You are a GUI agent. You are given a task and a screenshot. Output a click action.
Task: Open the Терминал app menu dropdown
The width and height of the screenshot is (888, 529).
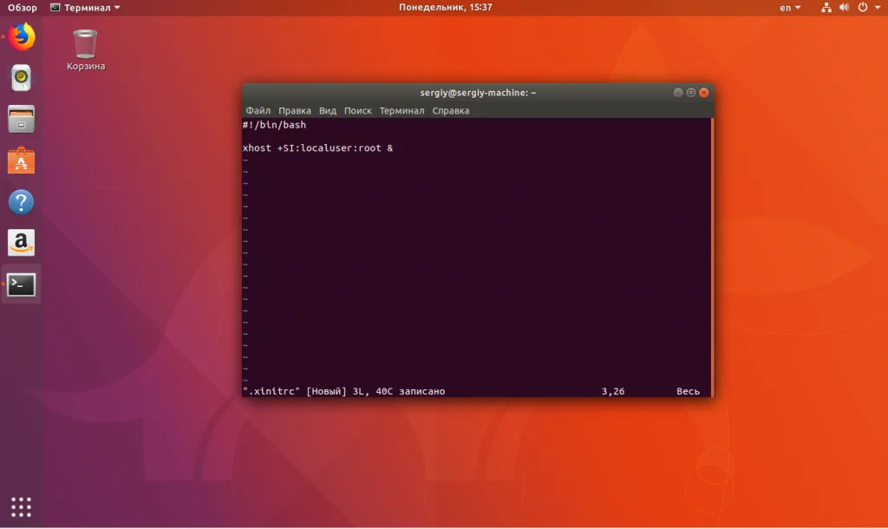coord(85,8)
